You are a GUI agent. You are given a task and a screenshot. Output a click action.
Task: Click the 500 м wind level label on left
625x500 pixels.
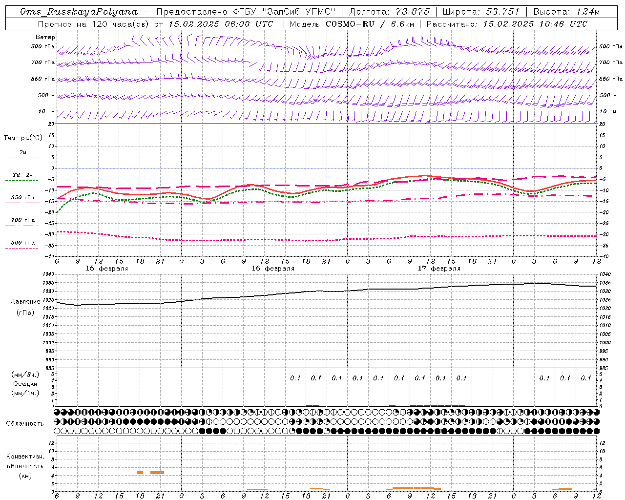coord(46,96)
